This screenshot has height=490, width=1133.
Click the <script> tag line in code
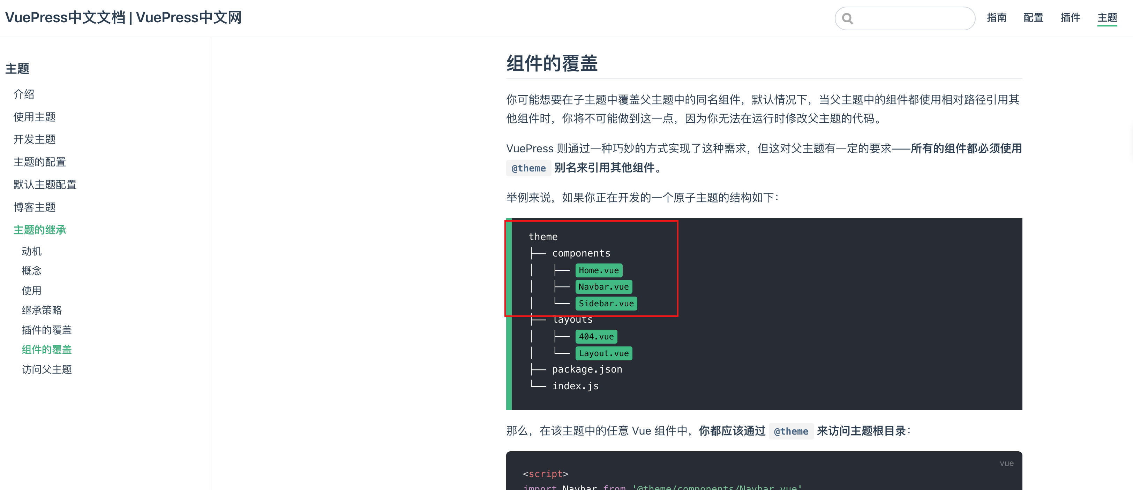(x=545, y=474)
